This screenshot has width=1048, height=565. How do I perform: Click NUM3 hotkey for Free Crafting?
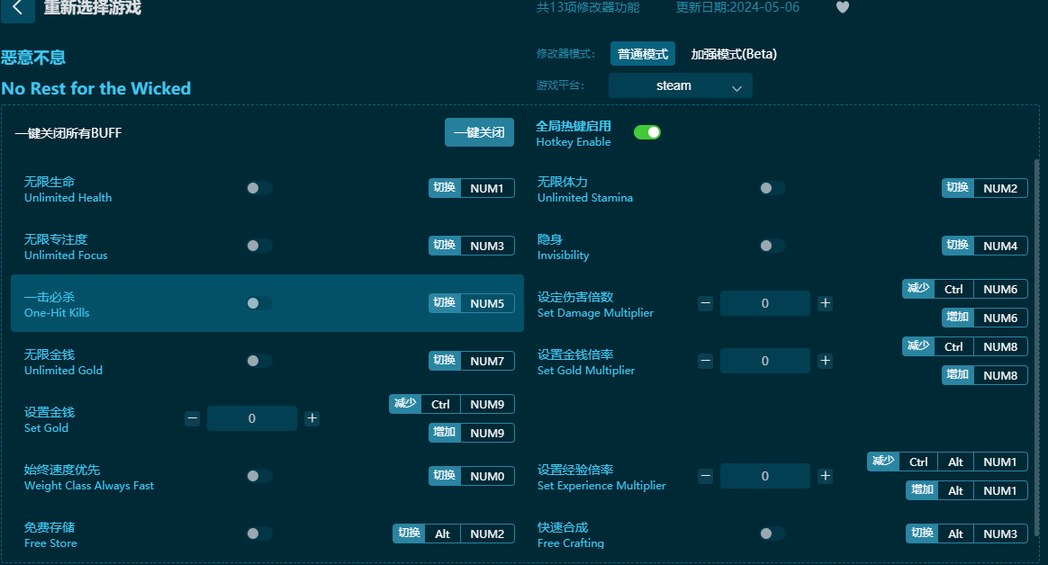click(1000, 534)
